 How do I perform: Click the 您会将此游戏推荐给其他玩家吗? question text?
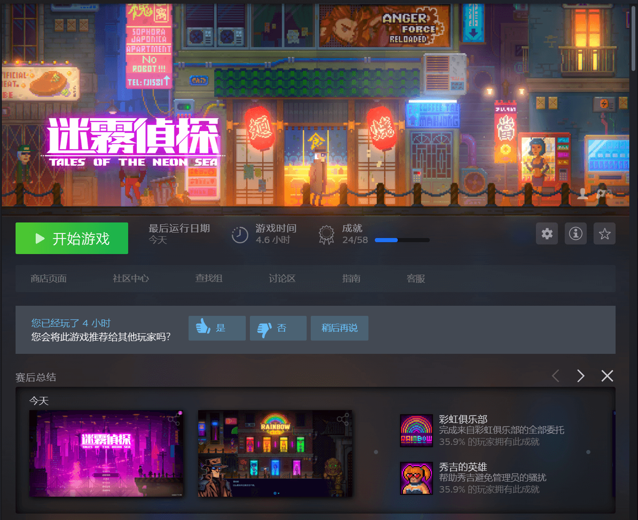[x=101, y=337]
